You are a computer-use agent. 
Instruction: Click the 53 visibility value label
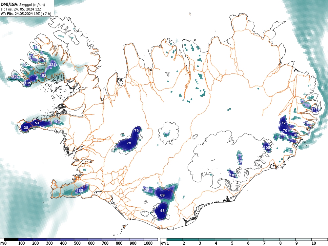(37, 123)
